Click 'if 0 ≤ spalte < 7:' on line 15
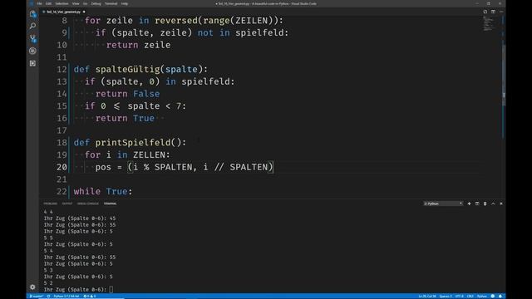Image resolution: width=532 pixels, height=299 pixels. pos(135,106)
